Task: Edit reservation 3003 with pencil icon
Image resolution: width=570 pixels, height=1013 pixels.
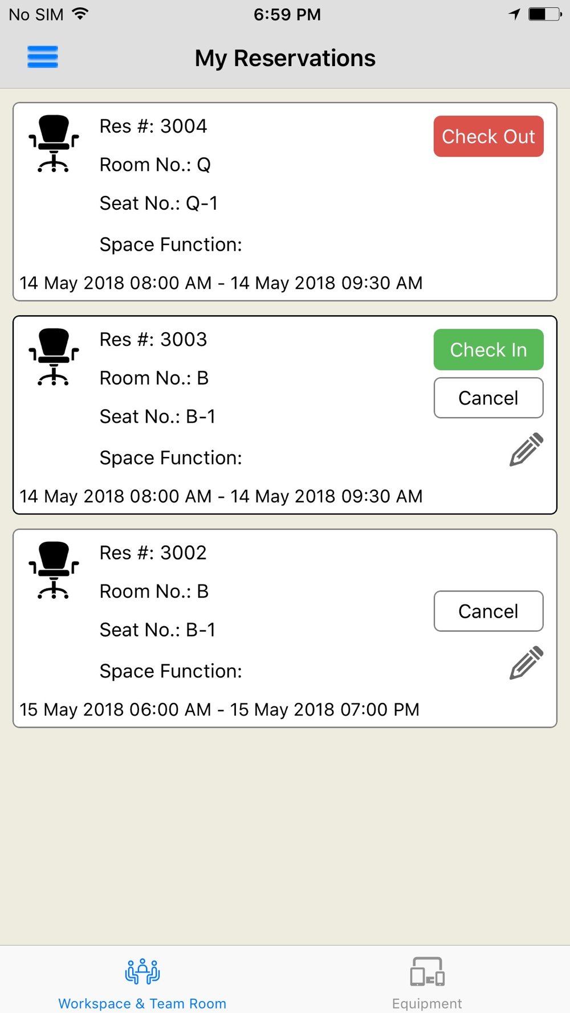Action: coord(526,450)
